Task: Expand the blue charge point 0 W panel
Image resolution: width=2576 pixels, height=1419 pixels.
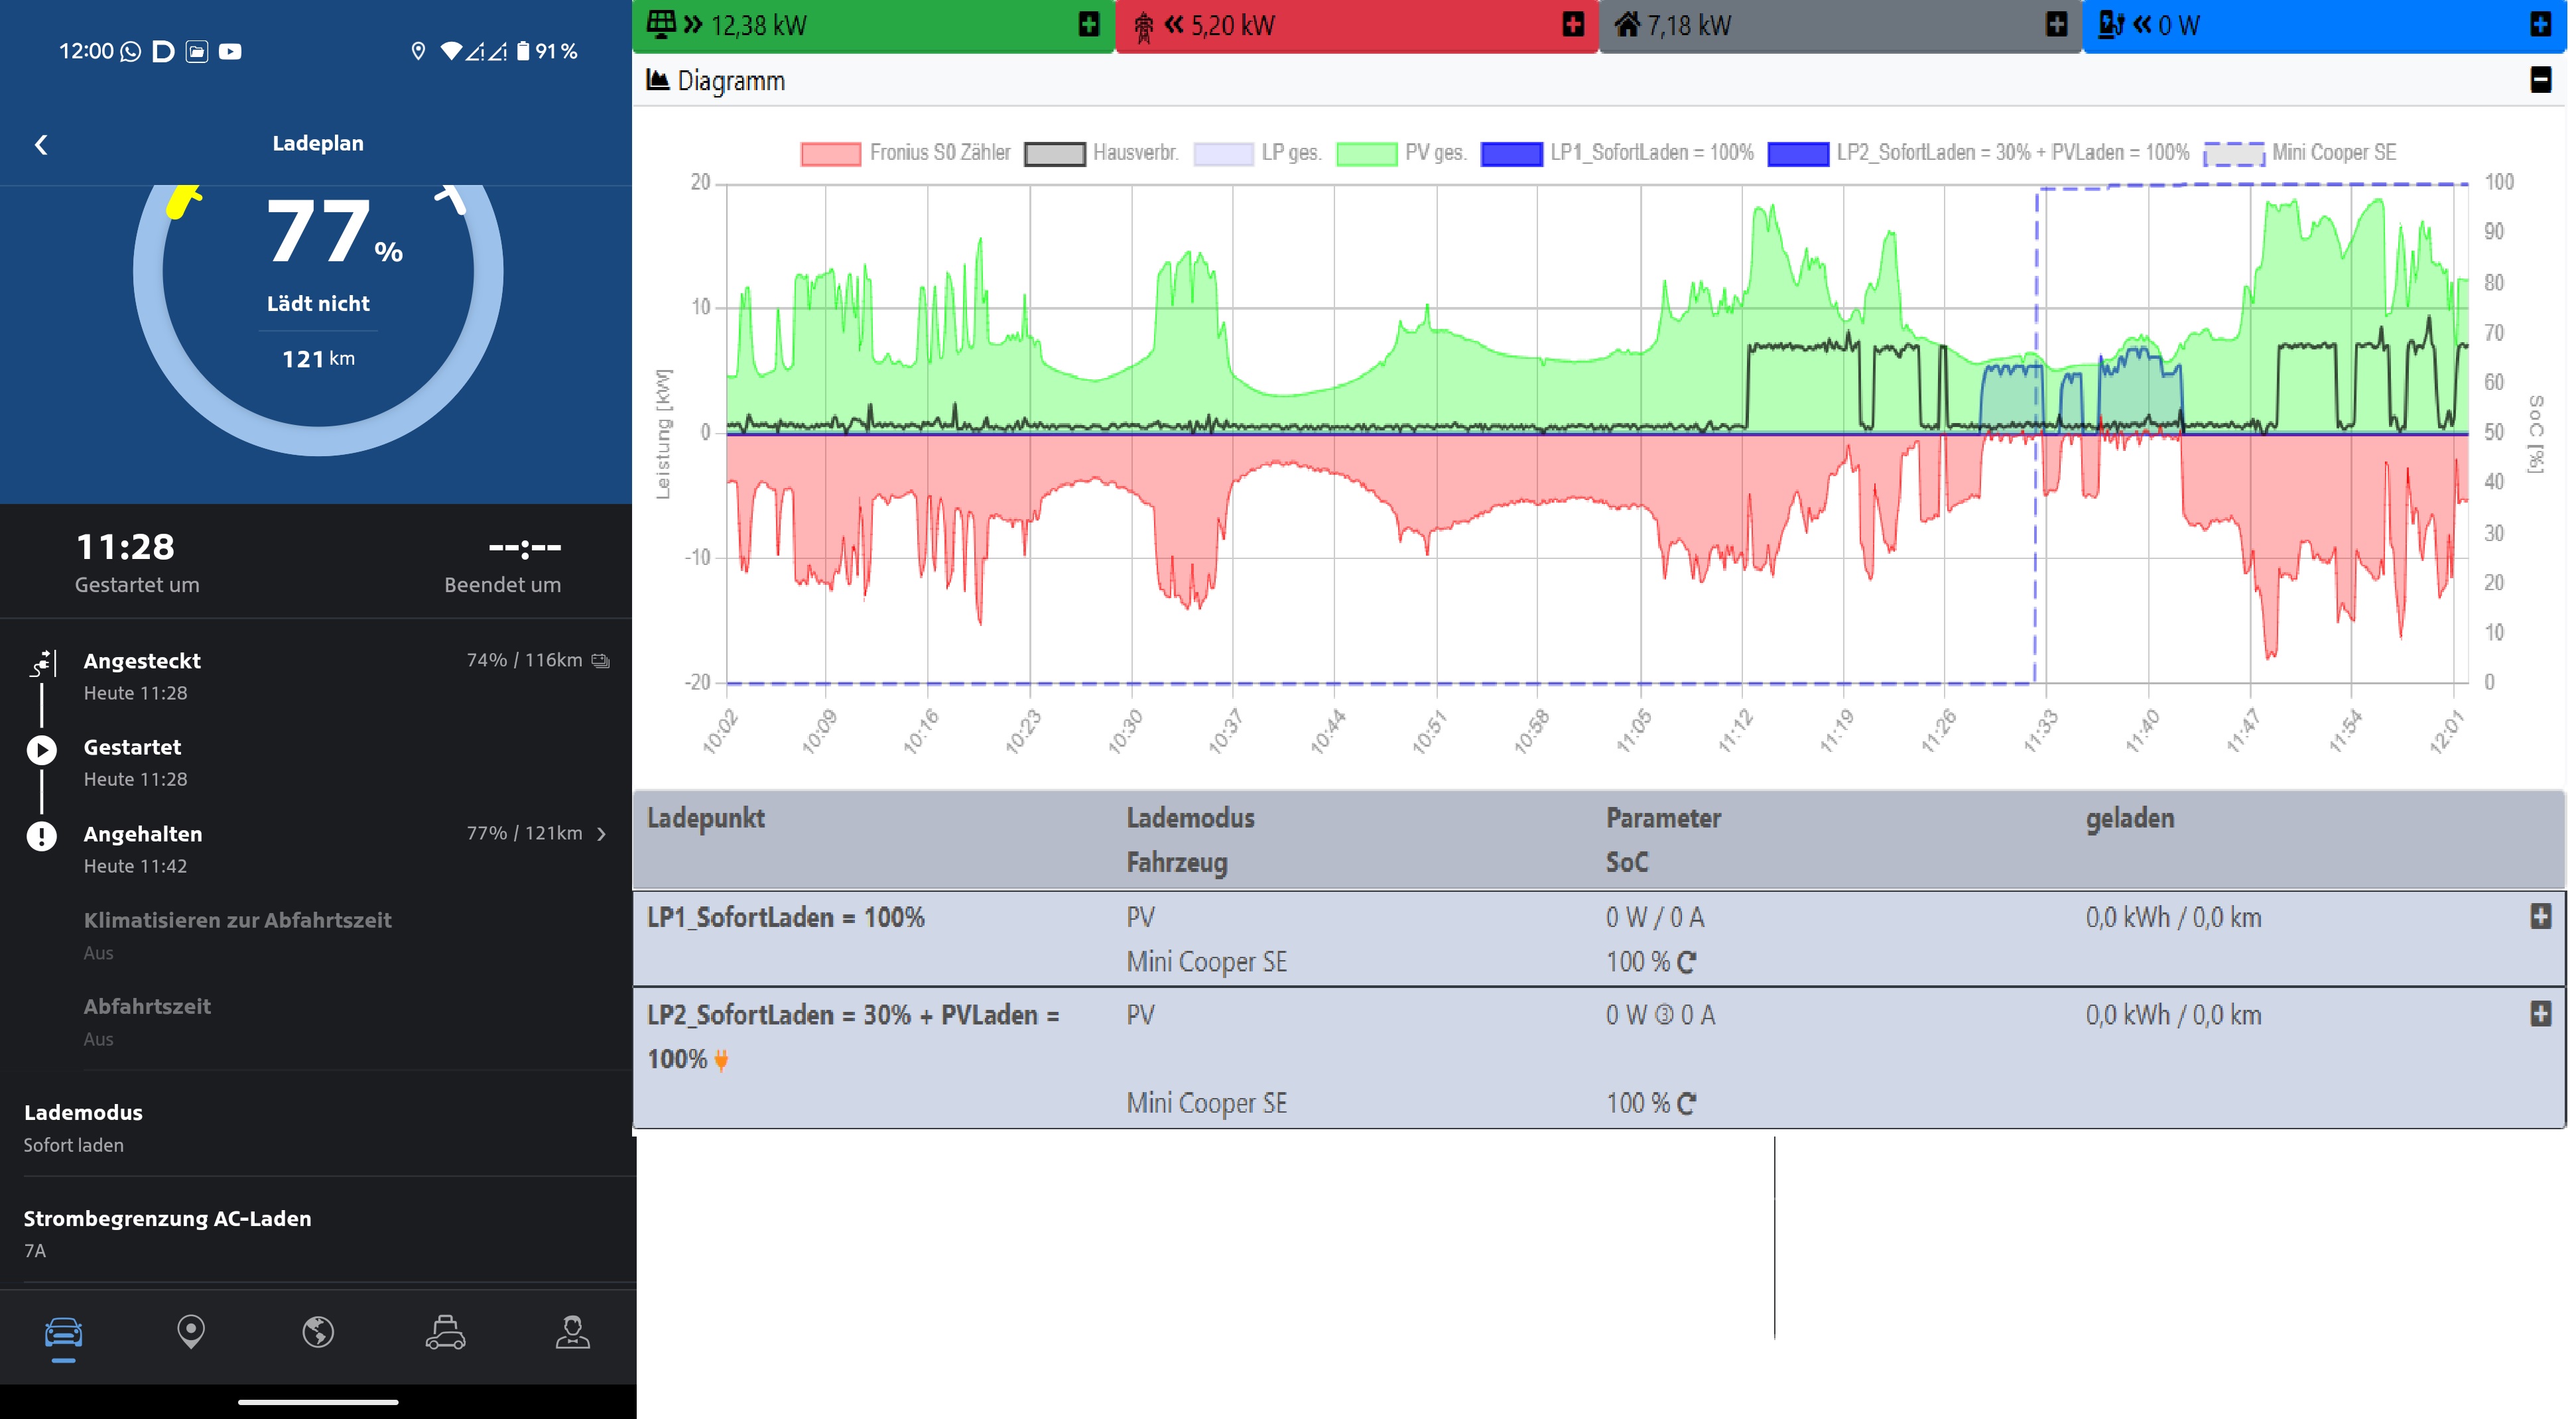Action: click(2540, 25)
